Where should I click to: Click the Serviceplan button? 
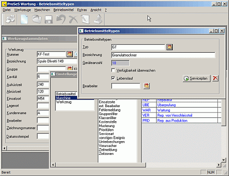pyautogui.click(x=197, y=78)
